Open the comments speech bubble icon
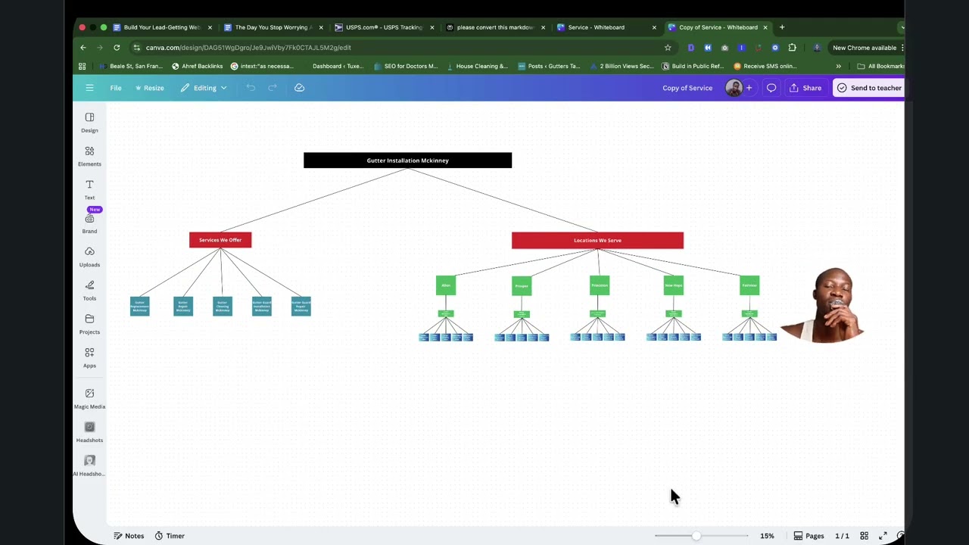Viewport: 969px width, 545px height. point(771,88)
